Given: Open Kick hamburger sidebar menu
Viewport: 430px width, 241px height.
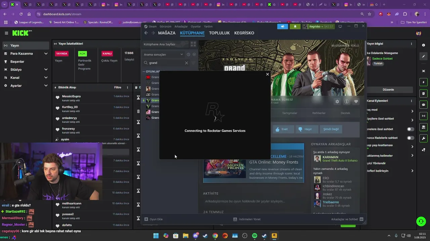Looking at the screenshot, I should point(6,33).
